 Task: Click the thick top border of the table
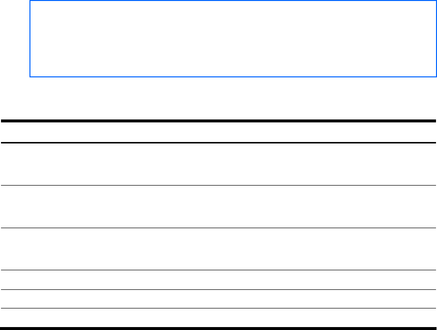tap(218, 121)
